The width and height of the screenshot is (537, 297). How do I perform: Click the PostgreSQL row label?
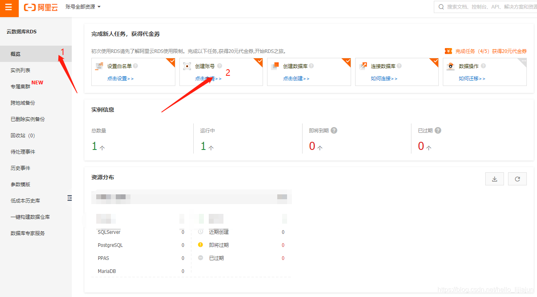110,245
